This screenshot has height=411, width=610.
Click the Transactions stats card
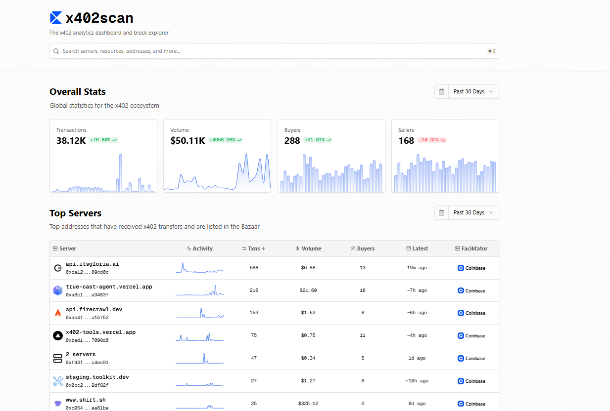pos(103,156)
